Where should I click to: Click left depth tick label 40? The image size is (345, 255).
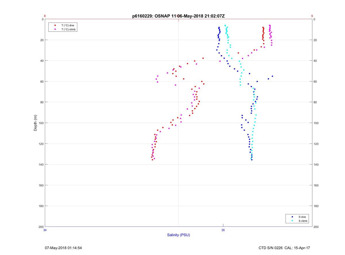coord(42,61)
